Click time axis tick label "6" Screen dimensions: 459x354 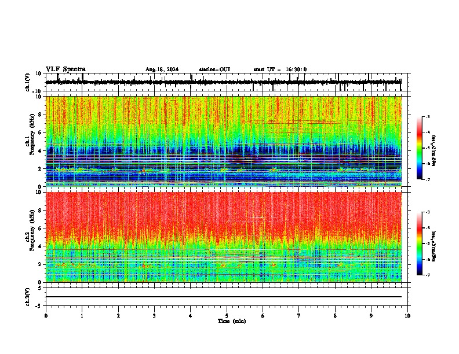(263, 316)
